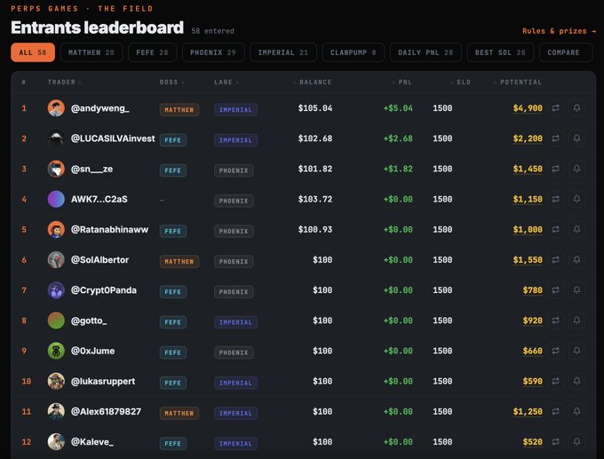Click the $2,200 potential value
The image size is (604, 459).
528,138
